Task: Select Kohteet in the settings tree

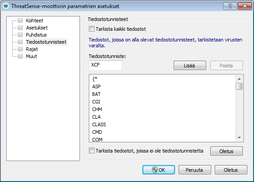Action: pos(34,21)
